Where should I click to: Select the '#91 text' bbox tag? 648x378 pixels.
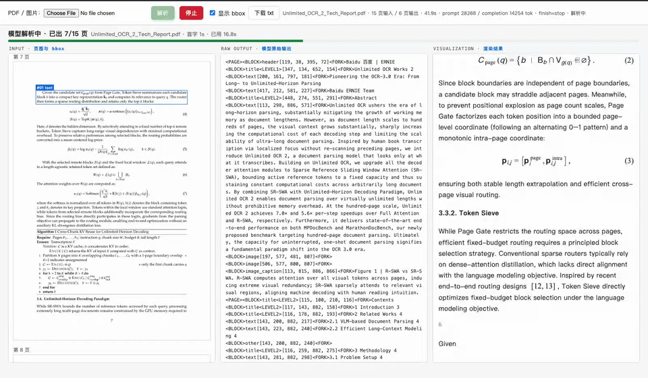coord(45,88)
